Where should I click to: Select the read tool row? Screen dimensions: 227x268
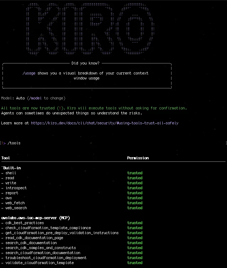coord(72,178)
